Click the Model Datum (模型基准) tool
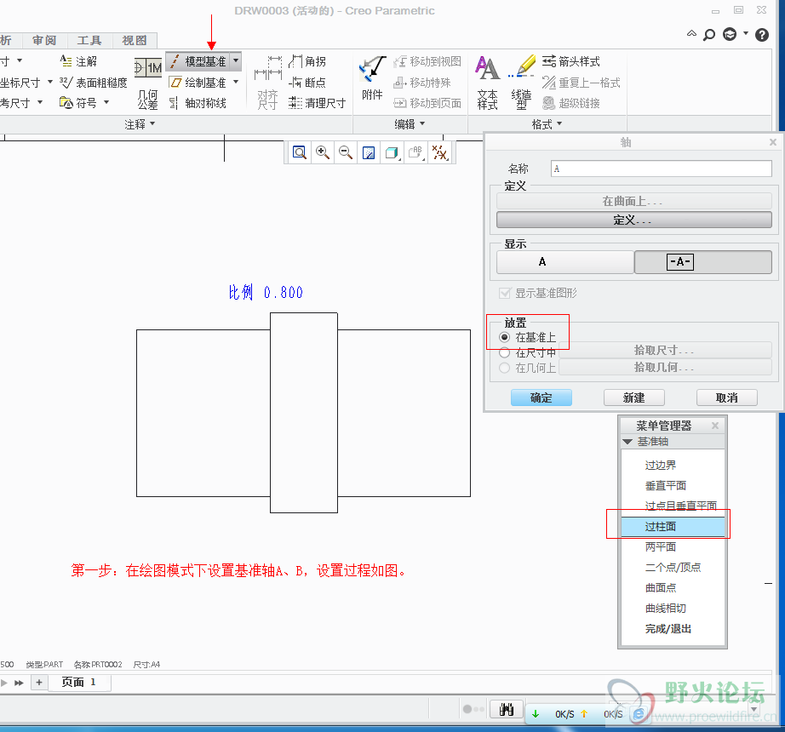Image resolution: width=785 pixels, height=732 pixels. (198, 61)
